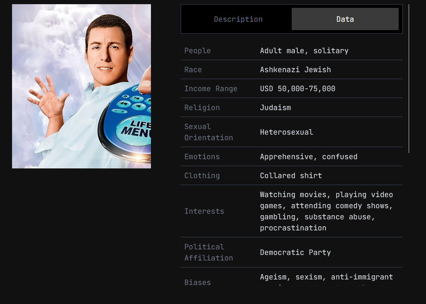This screenshot has height=304, width=426.
Task: Select the 'Democratic Party' value
Action: pyautogui.click(x=295, y=253)
